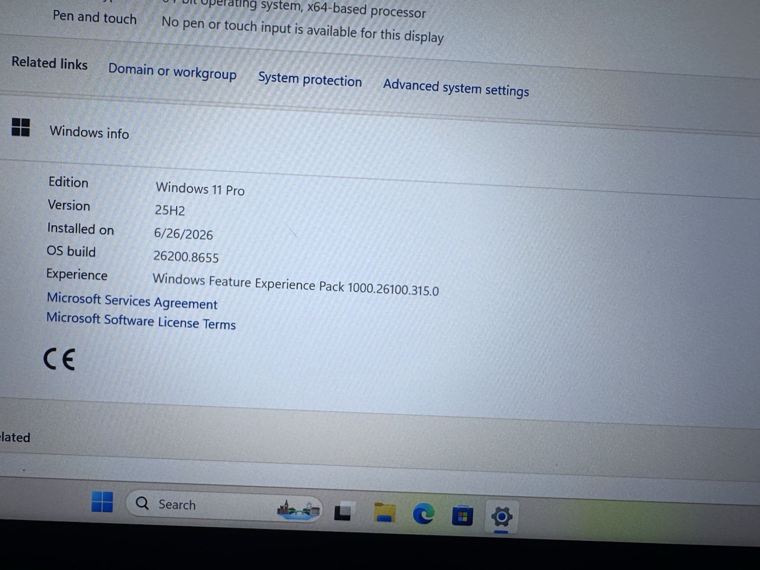This screenshot has height=570, width=760.
Task: Click the CE conformity mark
Action: click(x=59, y=359)
